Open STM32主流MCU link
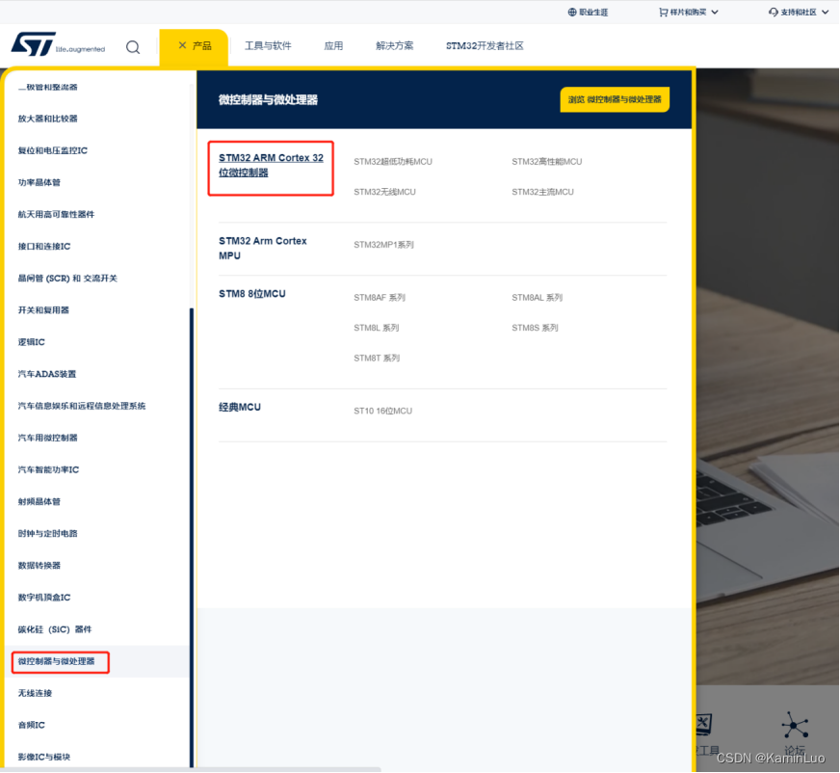This screenshot has height=773, width=840. pyautogui.click(x=542, y=192)
